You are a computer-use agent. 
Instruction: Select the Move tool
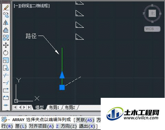click(x=6, y=45)
